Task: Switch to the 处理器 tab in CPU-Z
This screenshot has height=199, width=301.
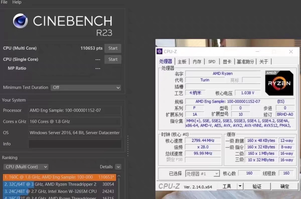Action: click(x=166, y=61)
